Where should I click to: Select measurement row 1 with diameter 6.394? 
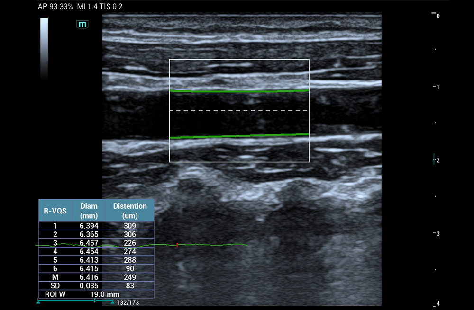[89, 226]
